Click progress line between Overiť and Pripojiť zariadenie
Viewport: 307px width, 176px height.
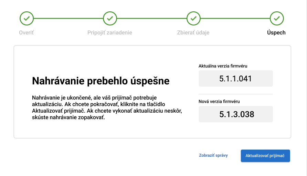(x=68, y=18)
